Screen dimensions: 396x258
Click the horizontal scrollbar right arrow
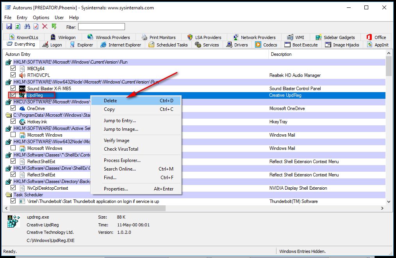[x=382, y=208]
